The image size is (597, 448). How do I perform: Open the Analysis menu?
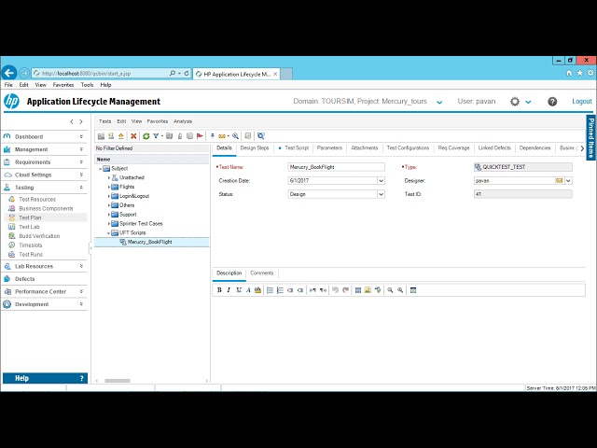tap(183, 121)
